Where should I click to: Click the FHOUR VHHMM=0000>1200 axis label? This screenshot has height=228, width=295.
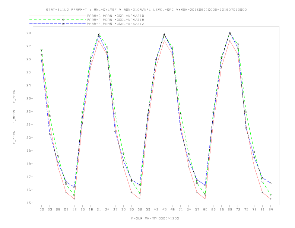pyautogui.click(x=155, y=218)
